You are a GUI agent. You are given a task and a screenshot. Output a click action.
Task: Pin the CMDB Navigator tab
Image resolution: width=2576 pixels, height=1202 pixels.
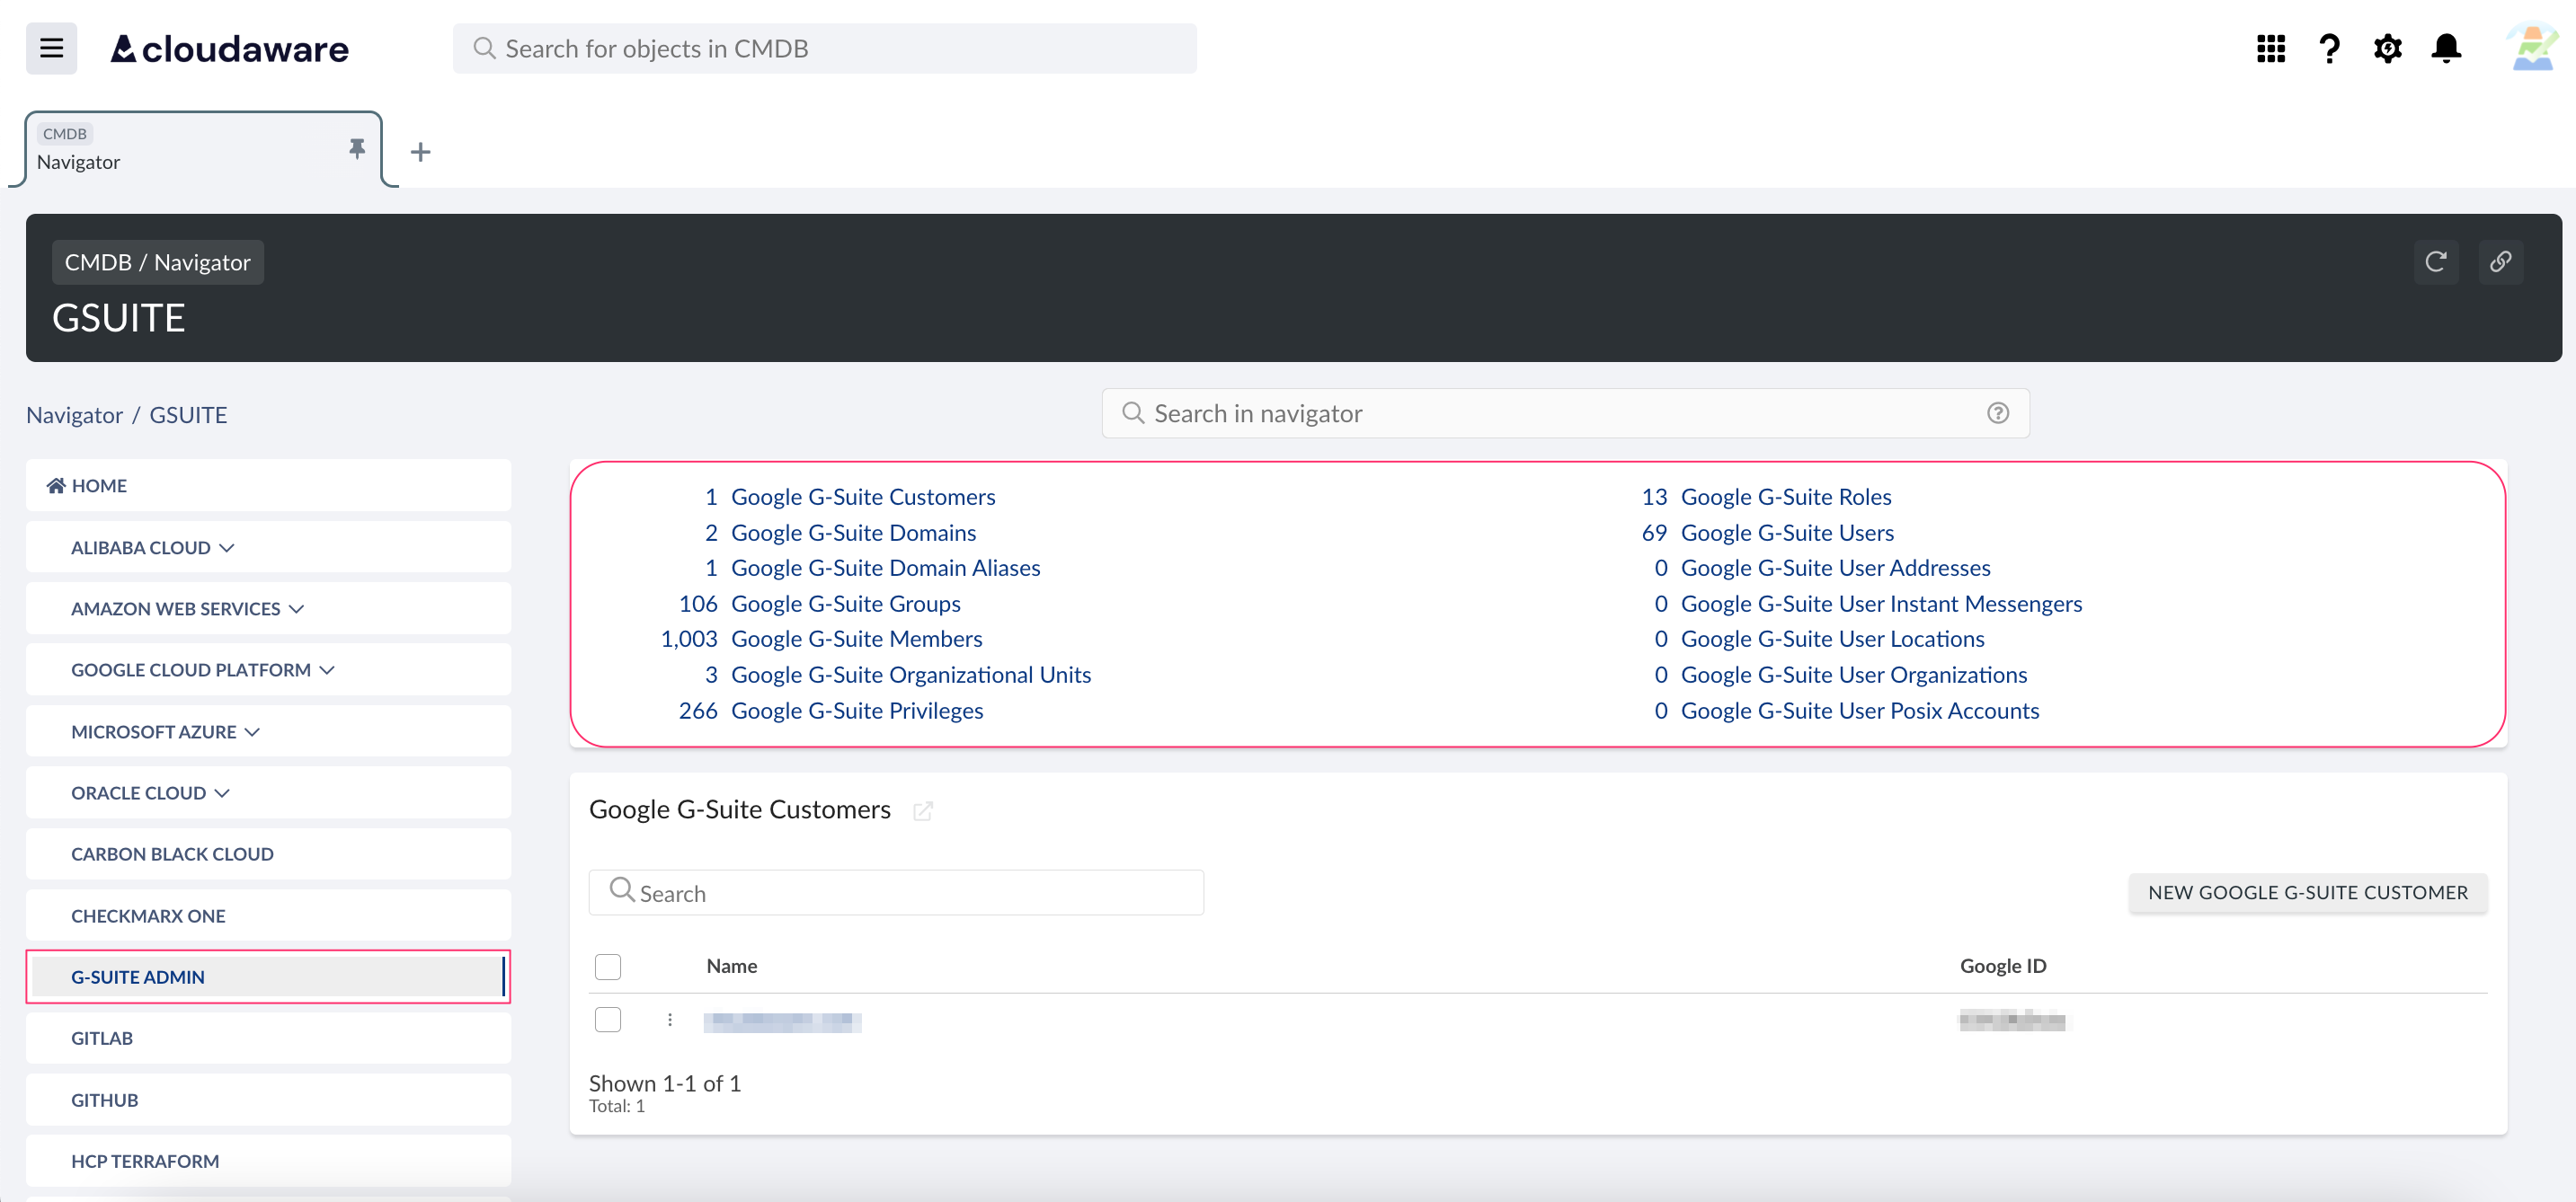click(357, 148)
